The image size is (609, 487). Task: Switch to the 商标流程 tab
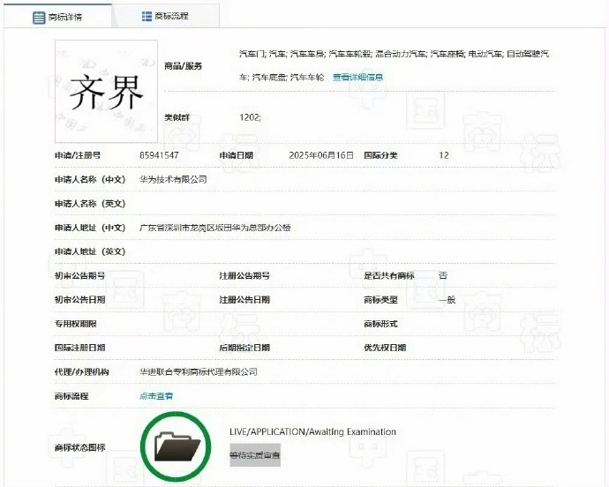(x=165, y=16)
